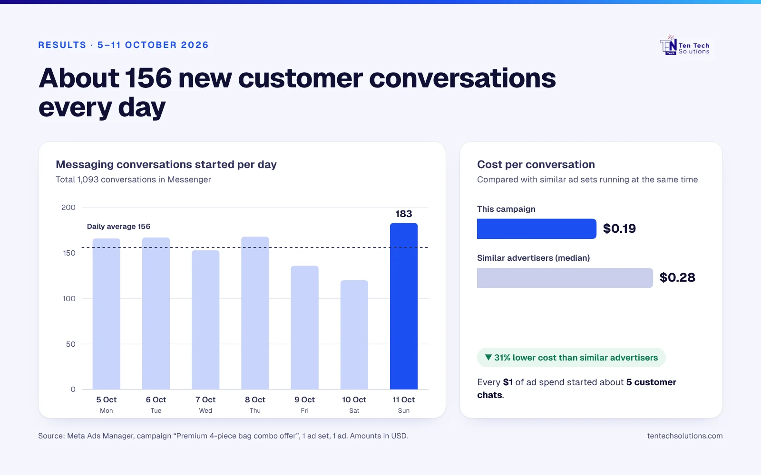Click the $0.28 median cost value
This screenshot has width=761, height=475.
[x=677, y=277]
